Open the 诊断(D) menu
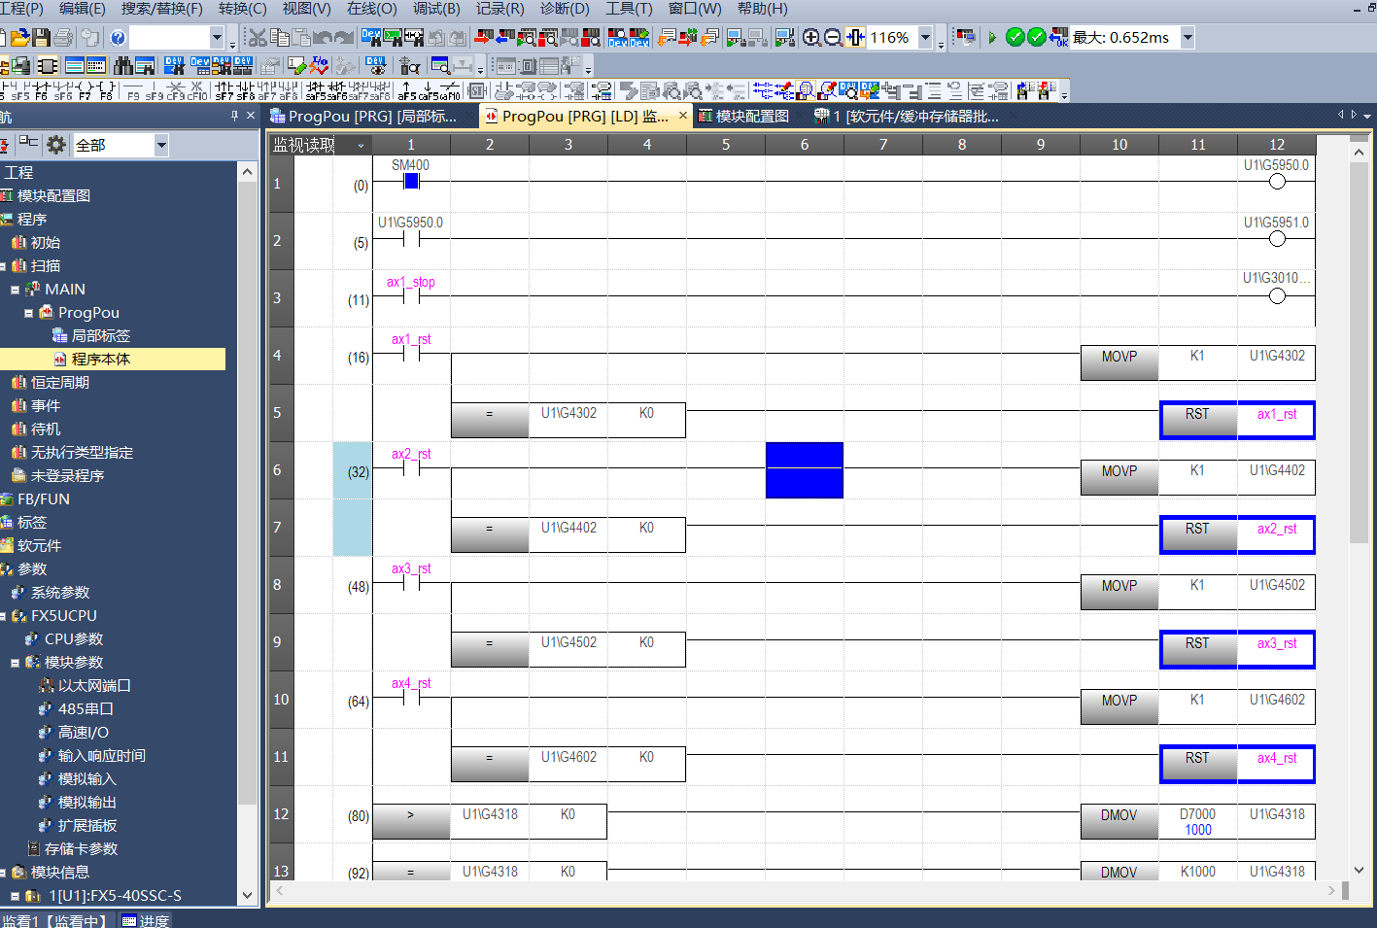The width and height of the screenshot is (1377, 928). click(x=565, y=9)
